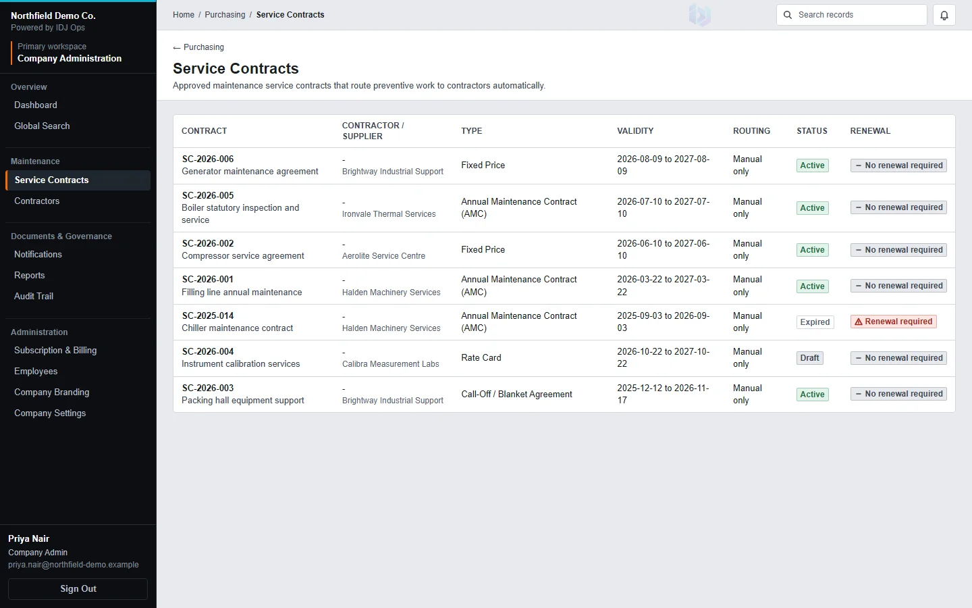
Task: Open the notifications bell icon
Action: (x=944, y=15)
